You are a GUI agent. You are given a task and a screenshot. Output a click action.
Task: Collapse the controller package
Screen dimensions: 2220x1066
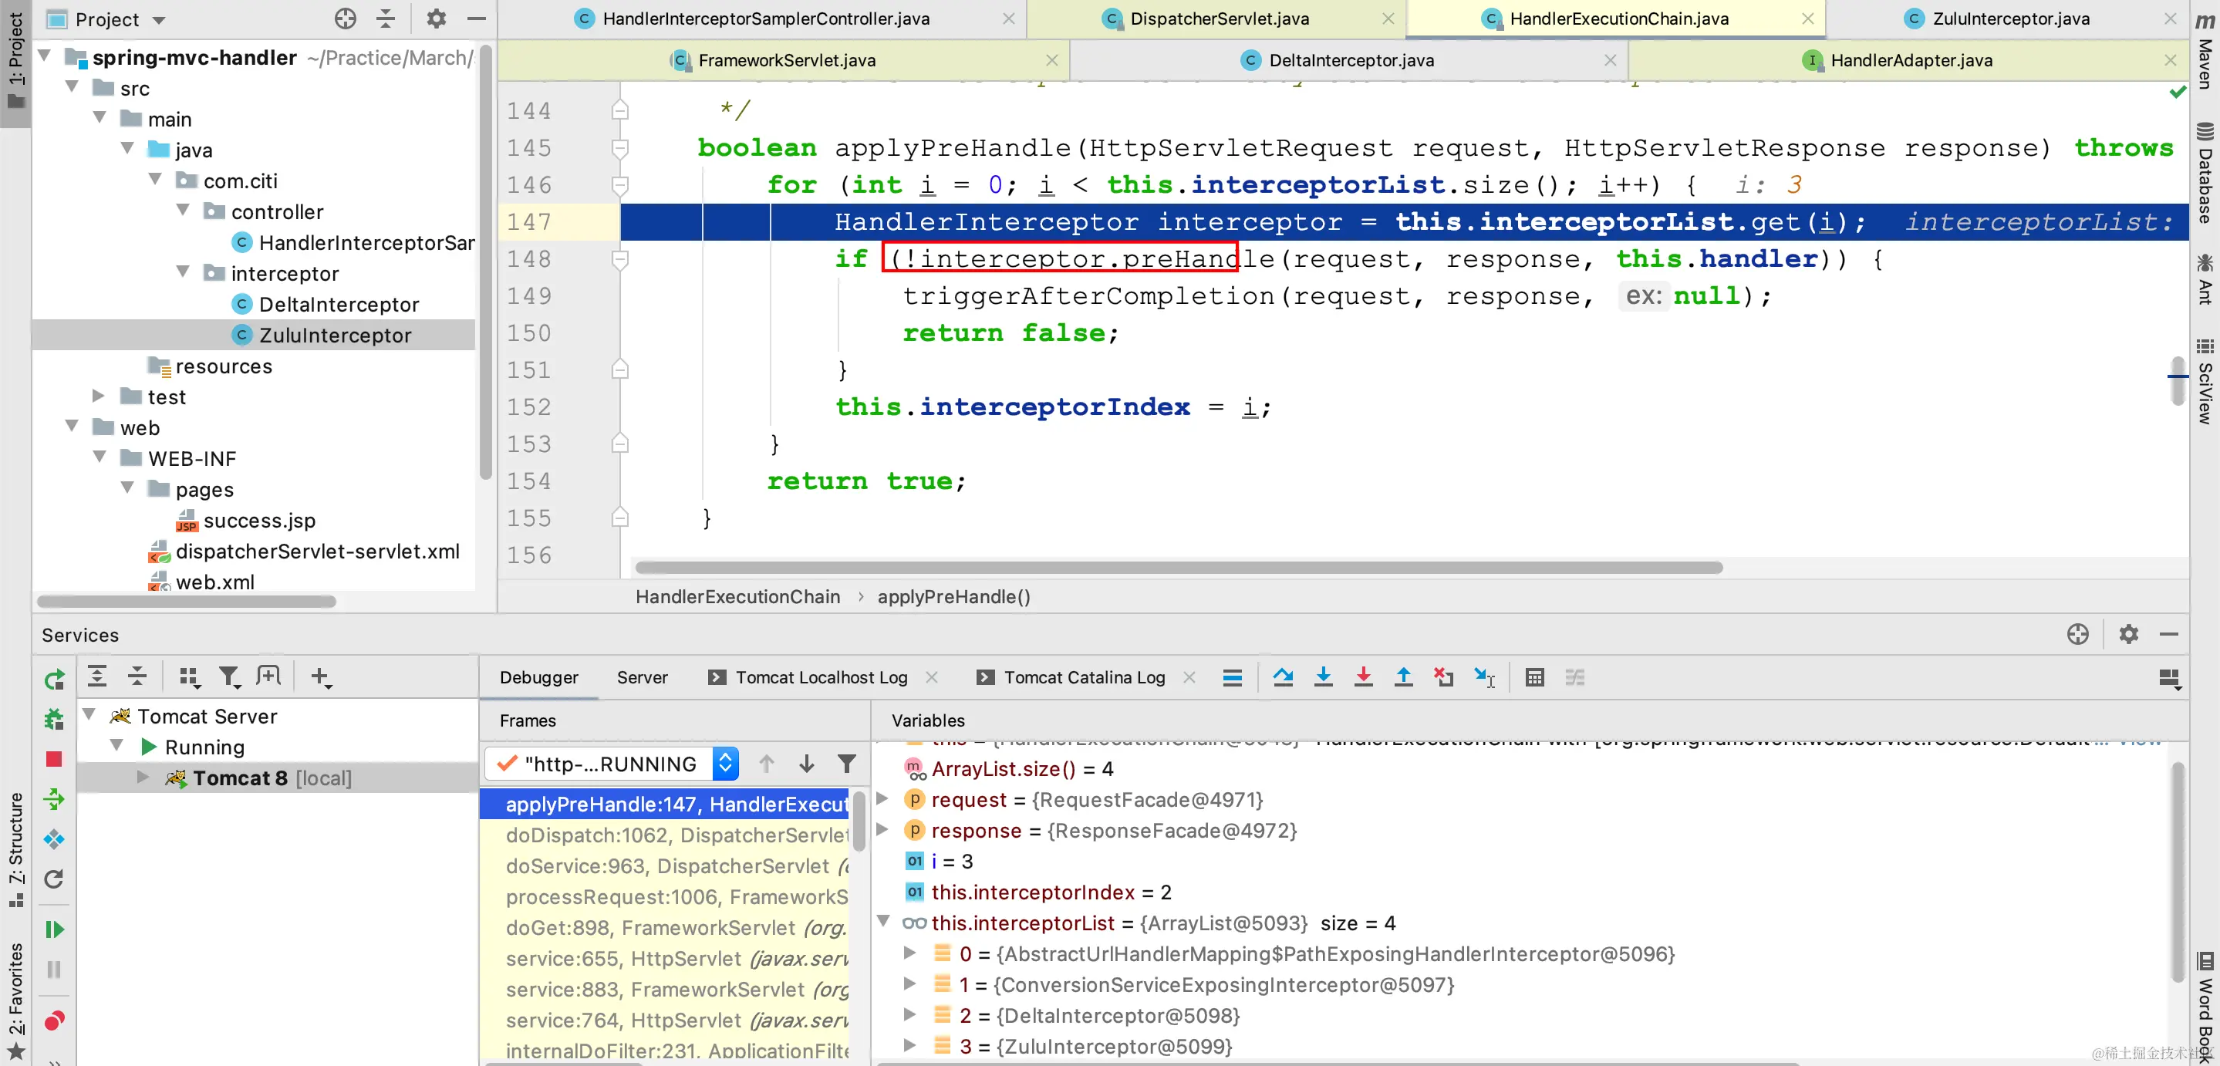[183, 211]
